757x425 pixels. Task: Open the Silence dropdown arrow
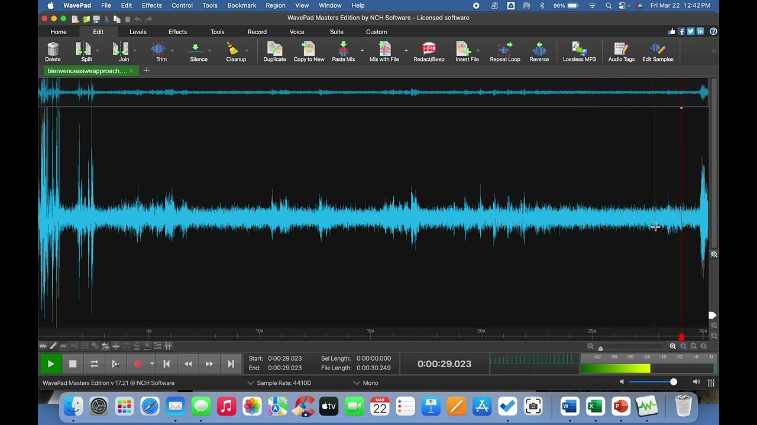[209, 51]
